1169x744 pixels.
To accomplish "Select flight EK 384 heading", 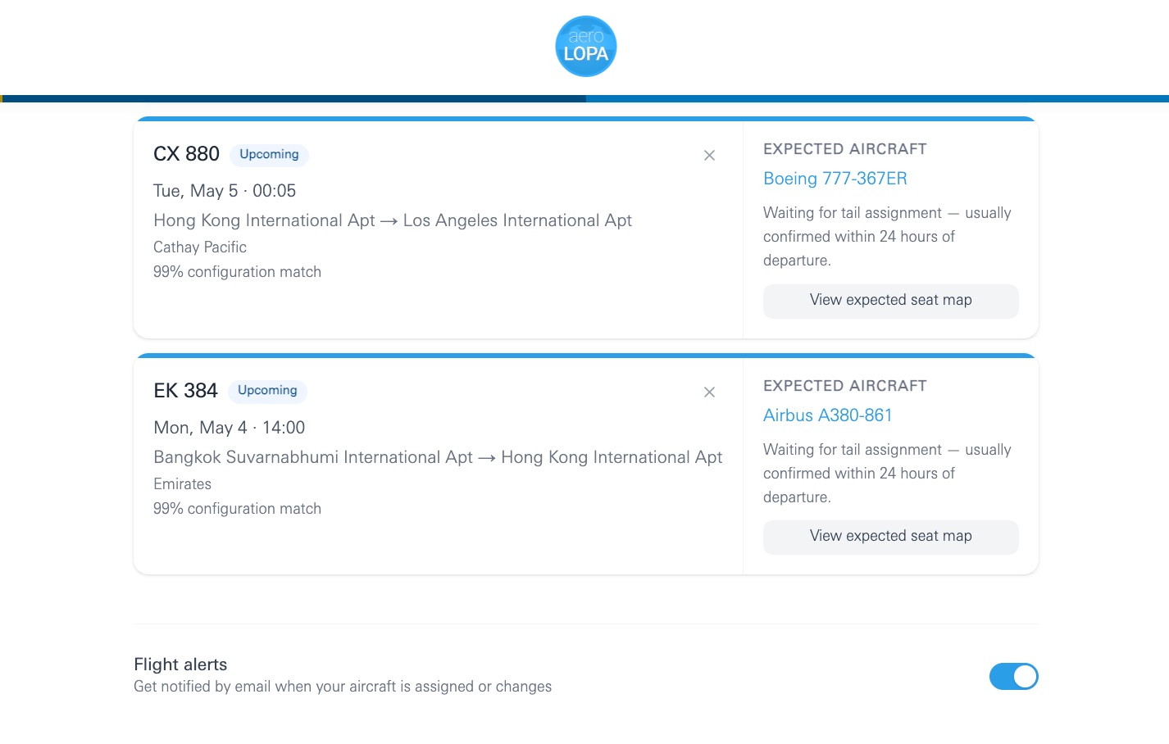I will 185,391.
